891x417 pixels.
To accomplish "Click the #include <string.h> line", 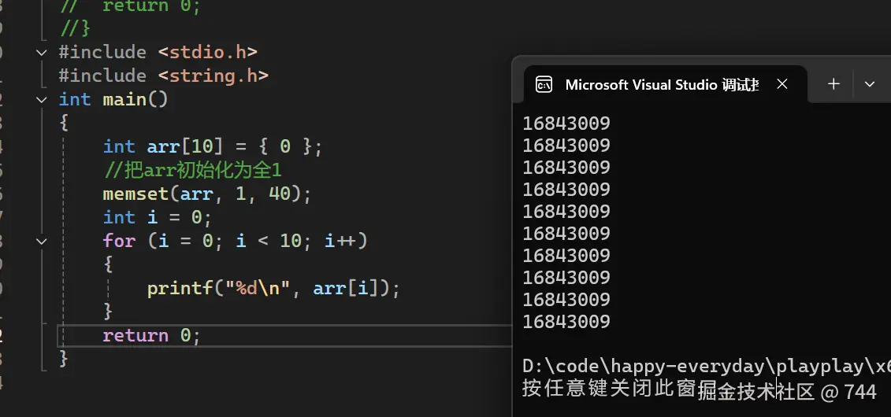I will 163,76.
